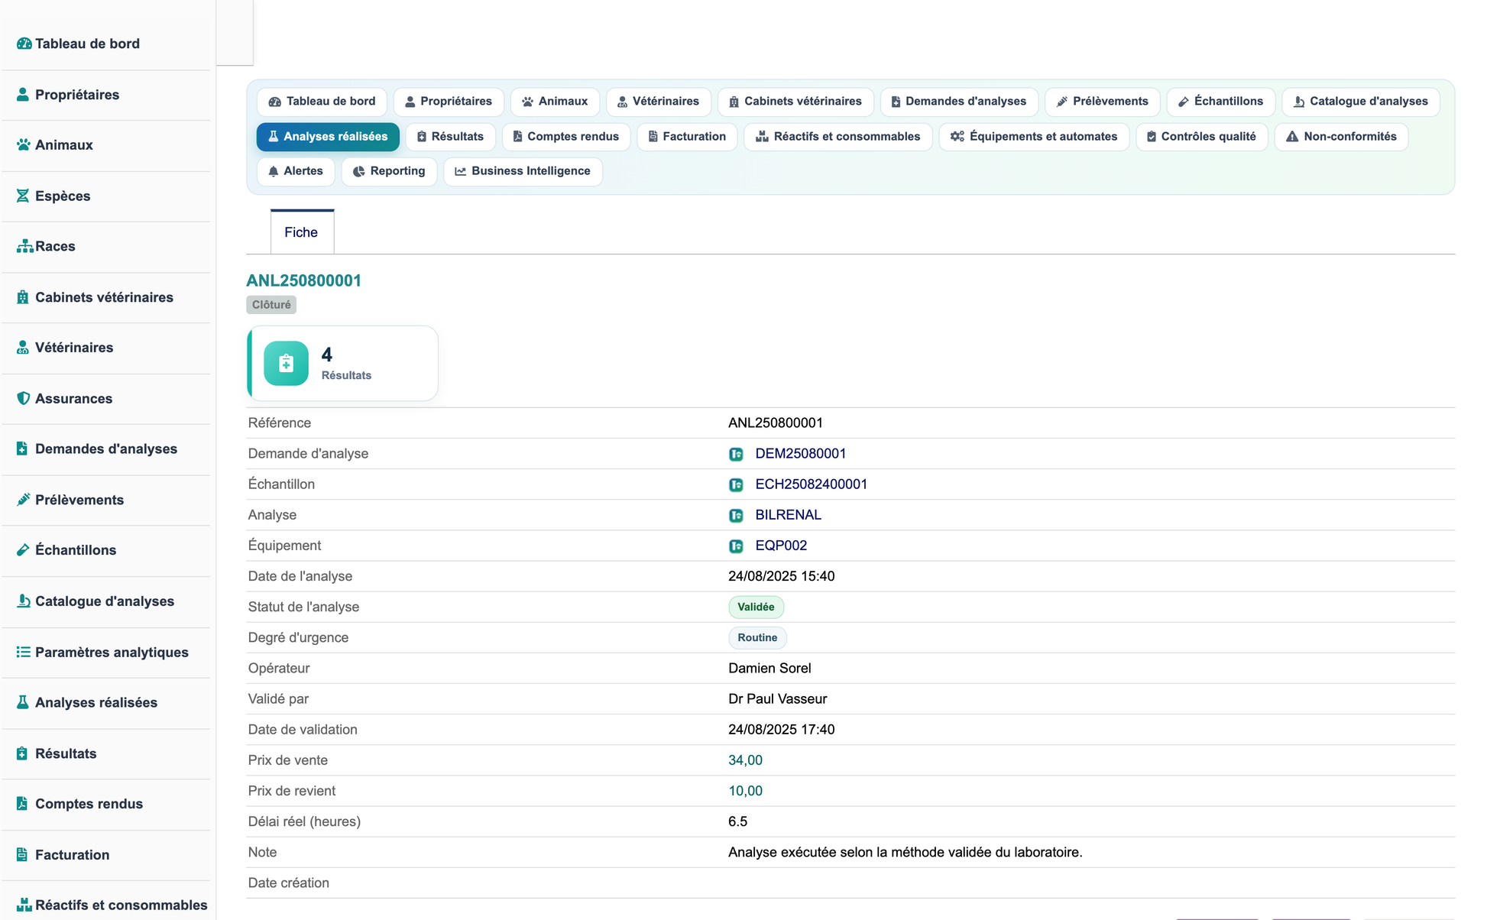Image resolution: width=1487 pixels, height=920 pixels.
Task: Go to Prélèvements in the top navigation
Action: [1102, 102]
